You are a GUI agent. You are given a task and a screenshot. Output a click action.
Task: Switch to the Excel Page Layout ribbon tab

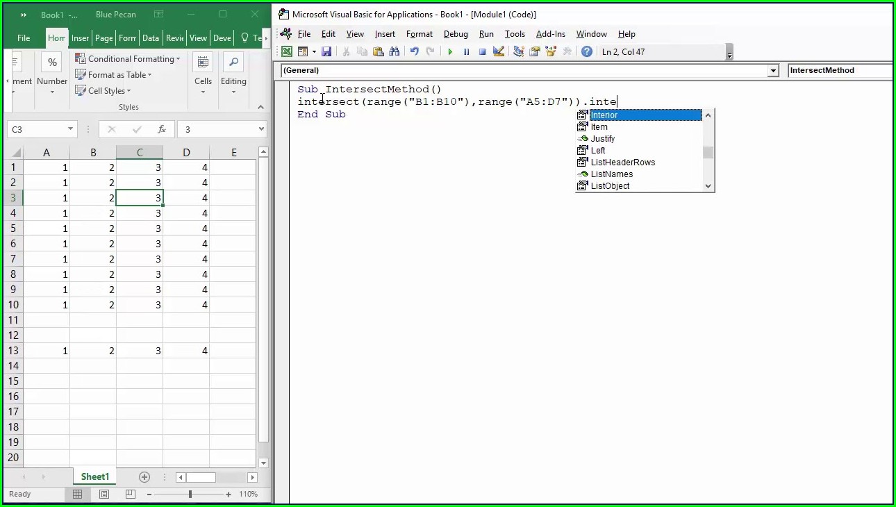[x=104, y=38]
